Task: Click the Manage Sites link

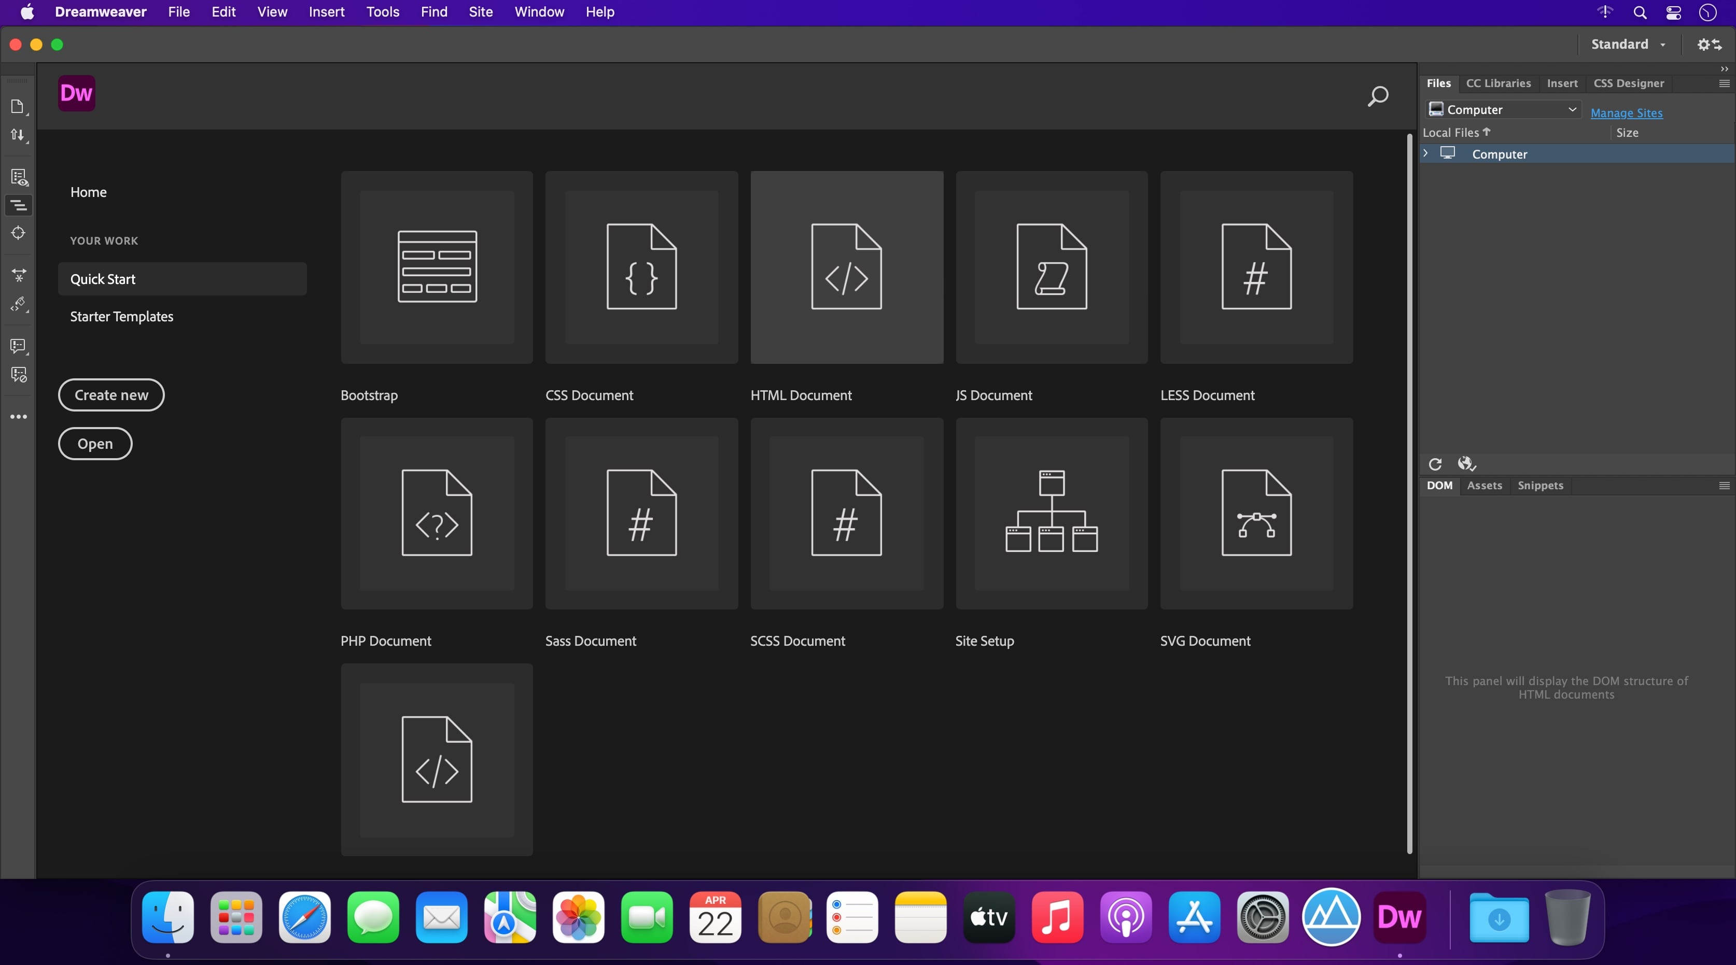Action: 1628,112
